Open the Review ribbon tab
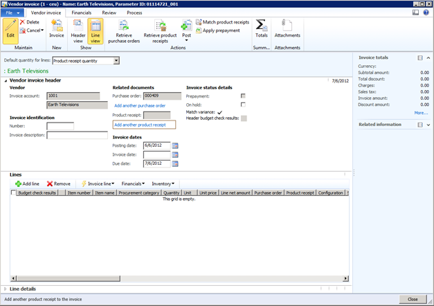This screenshot has width=434, height=306. pyautogui.click(x=109, y=12)
